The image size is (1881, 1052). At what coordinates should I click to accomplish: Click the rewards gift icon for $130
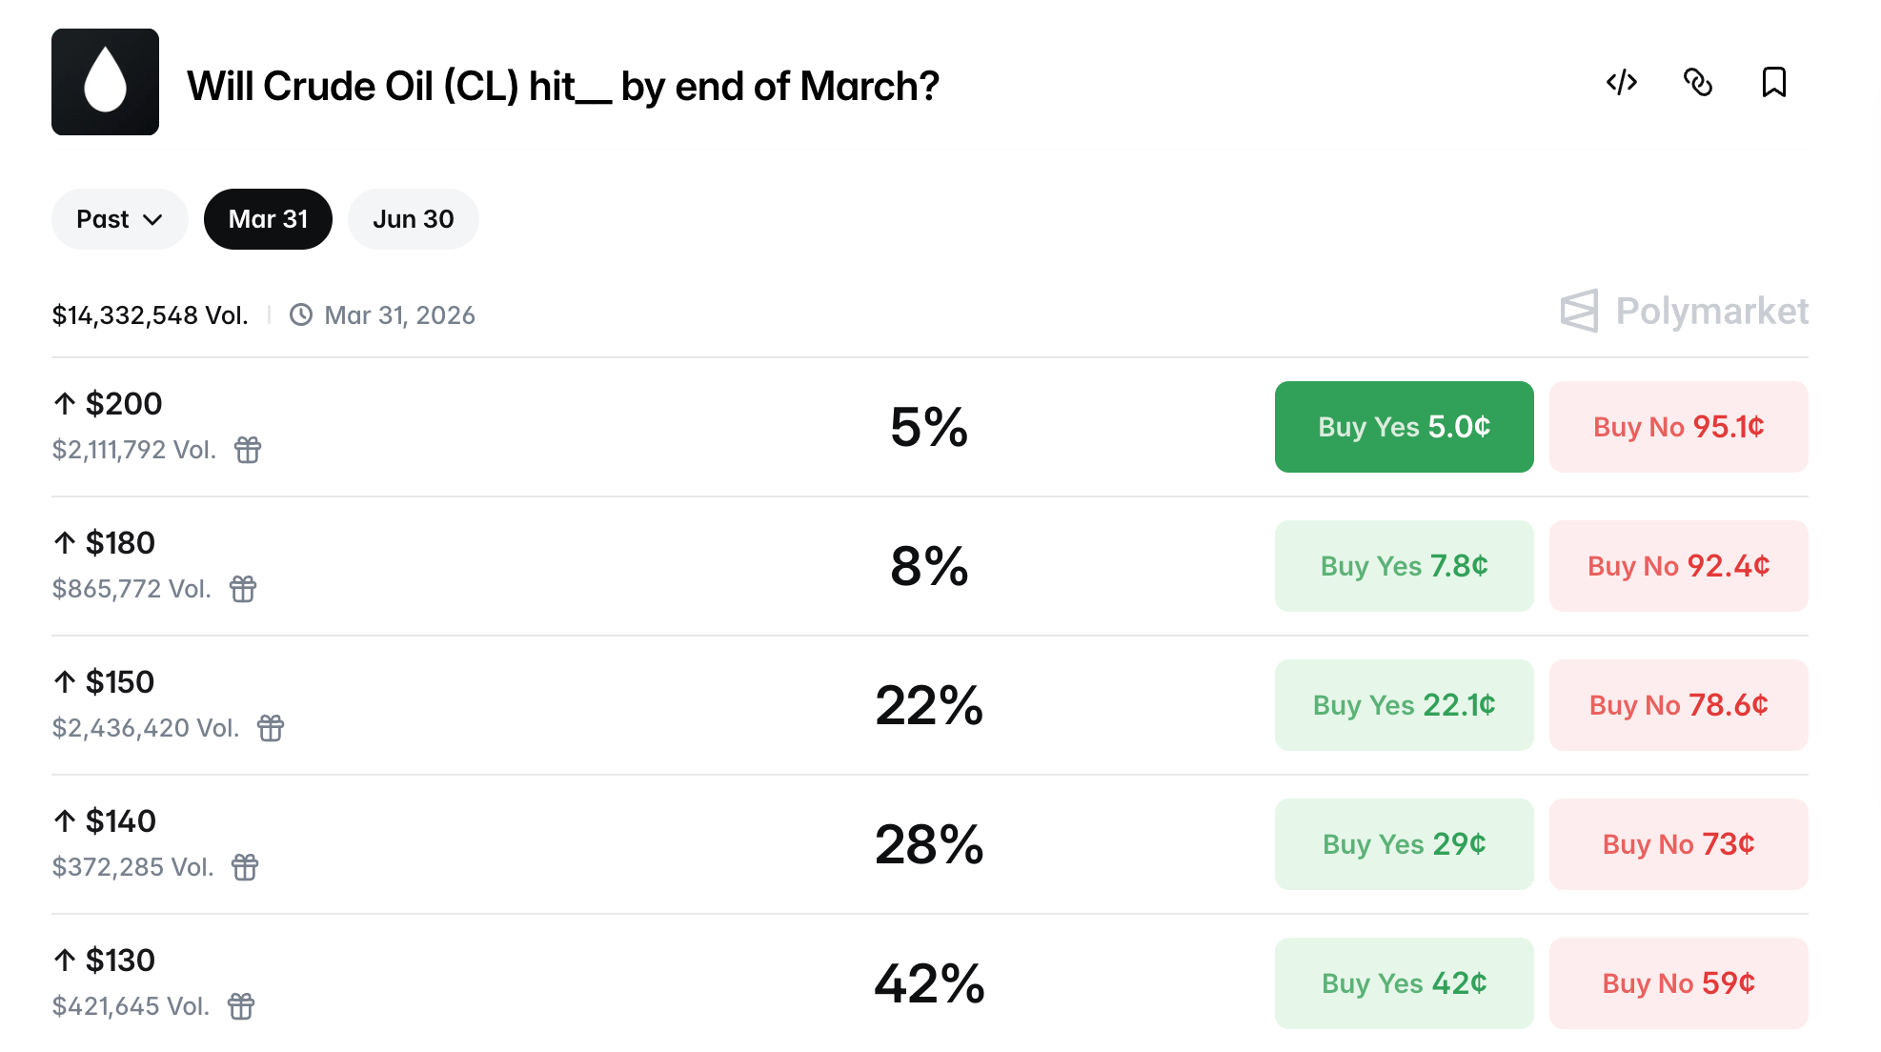[x=241, y=1006]
